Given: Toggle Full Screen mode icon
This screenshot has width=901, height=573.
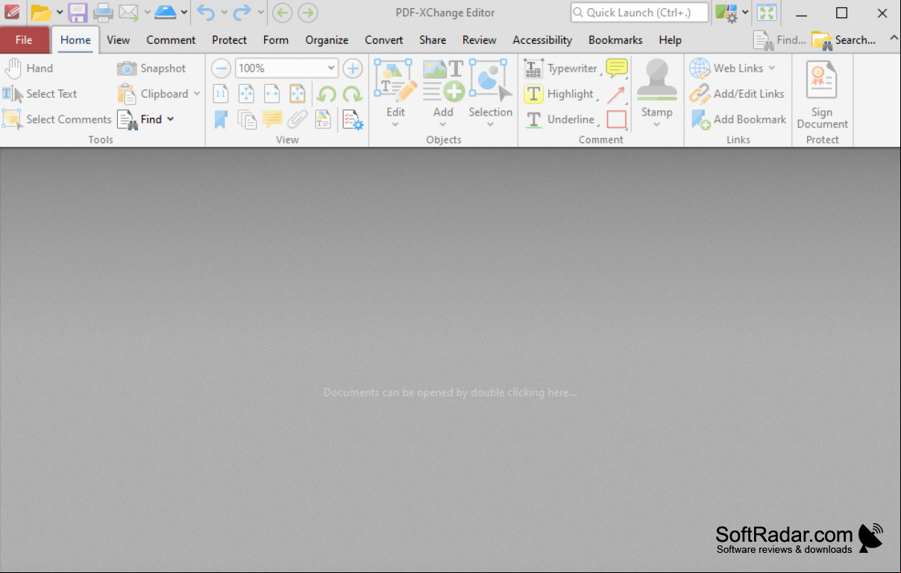Looking at the screenshot, I should (767, 13).
